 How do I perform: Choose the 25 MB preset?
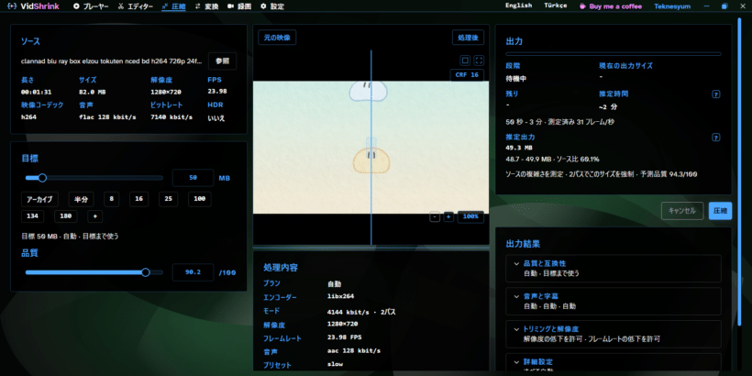pos(169,200)
